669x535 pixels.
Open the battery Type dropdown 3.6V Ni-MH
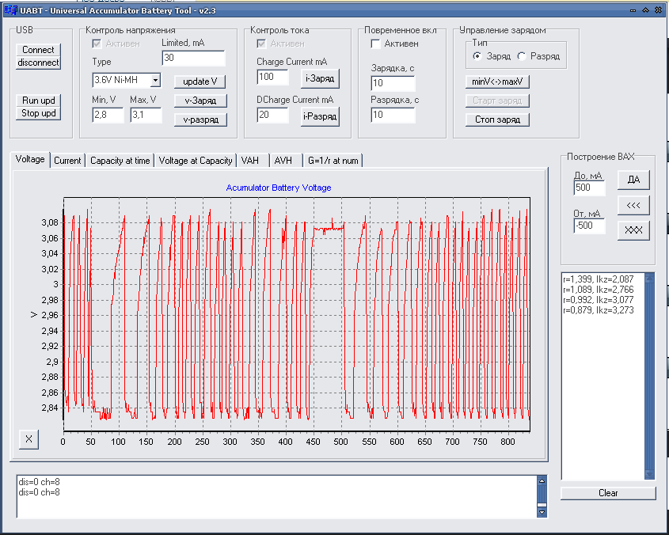(x=127, y=80)
